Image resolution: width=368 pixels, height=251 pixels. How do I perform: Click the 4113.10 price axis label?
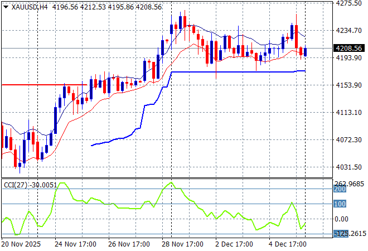pyautogui.click(x=350, y=112)
